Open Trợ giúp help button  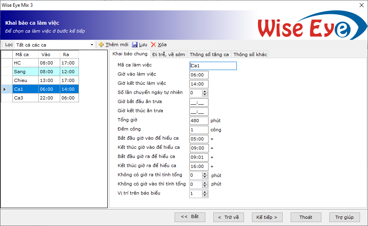tap(344, 217)
